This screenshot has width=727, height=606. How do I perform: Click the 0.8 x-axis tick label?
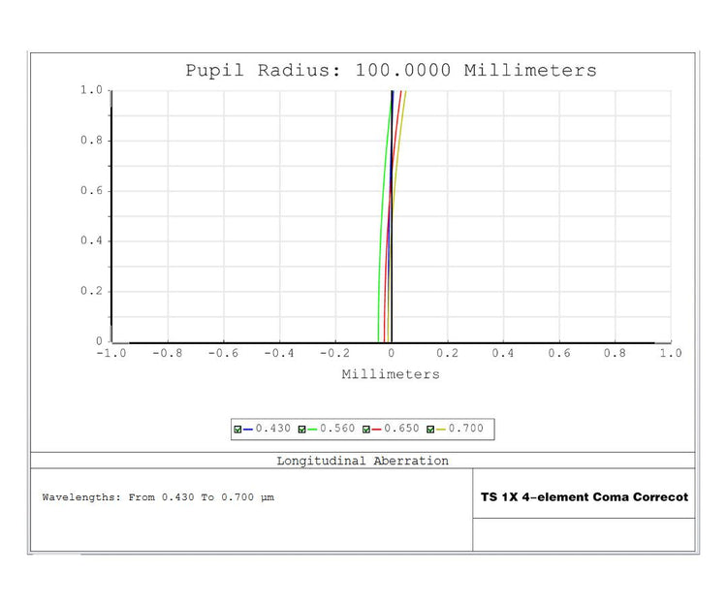point(615,353)
